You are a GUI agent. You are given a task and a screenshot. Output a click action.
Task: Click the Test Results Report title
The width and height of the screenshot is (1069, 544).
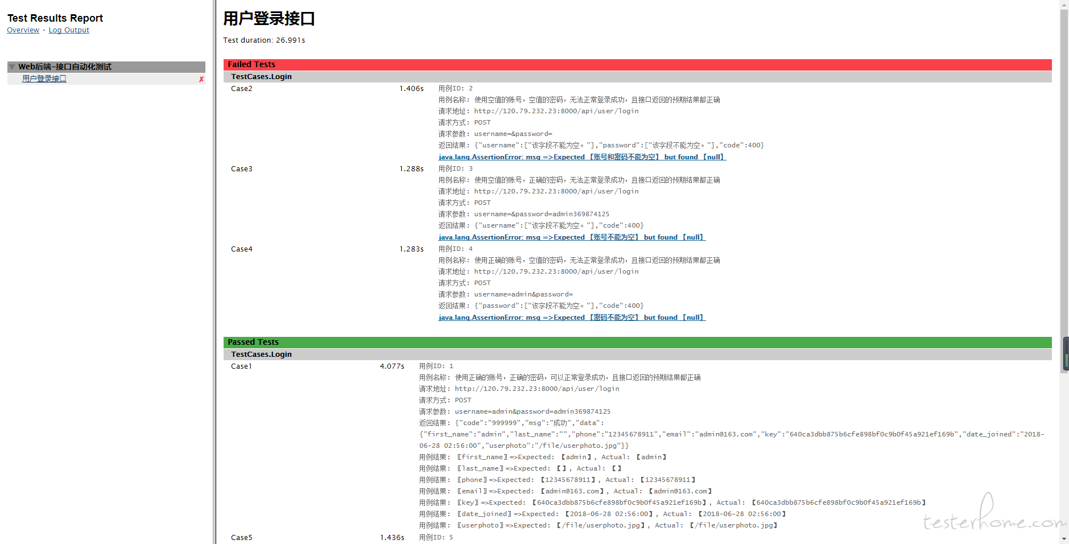[x=55, y=18]
